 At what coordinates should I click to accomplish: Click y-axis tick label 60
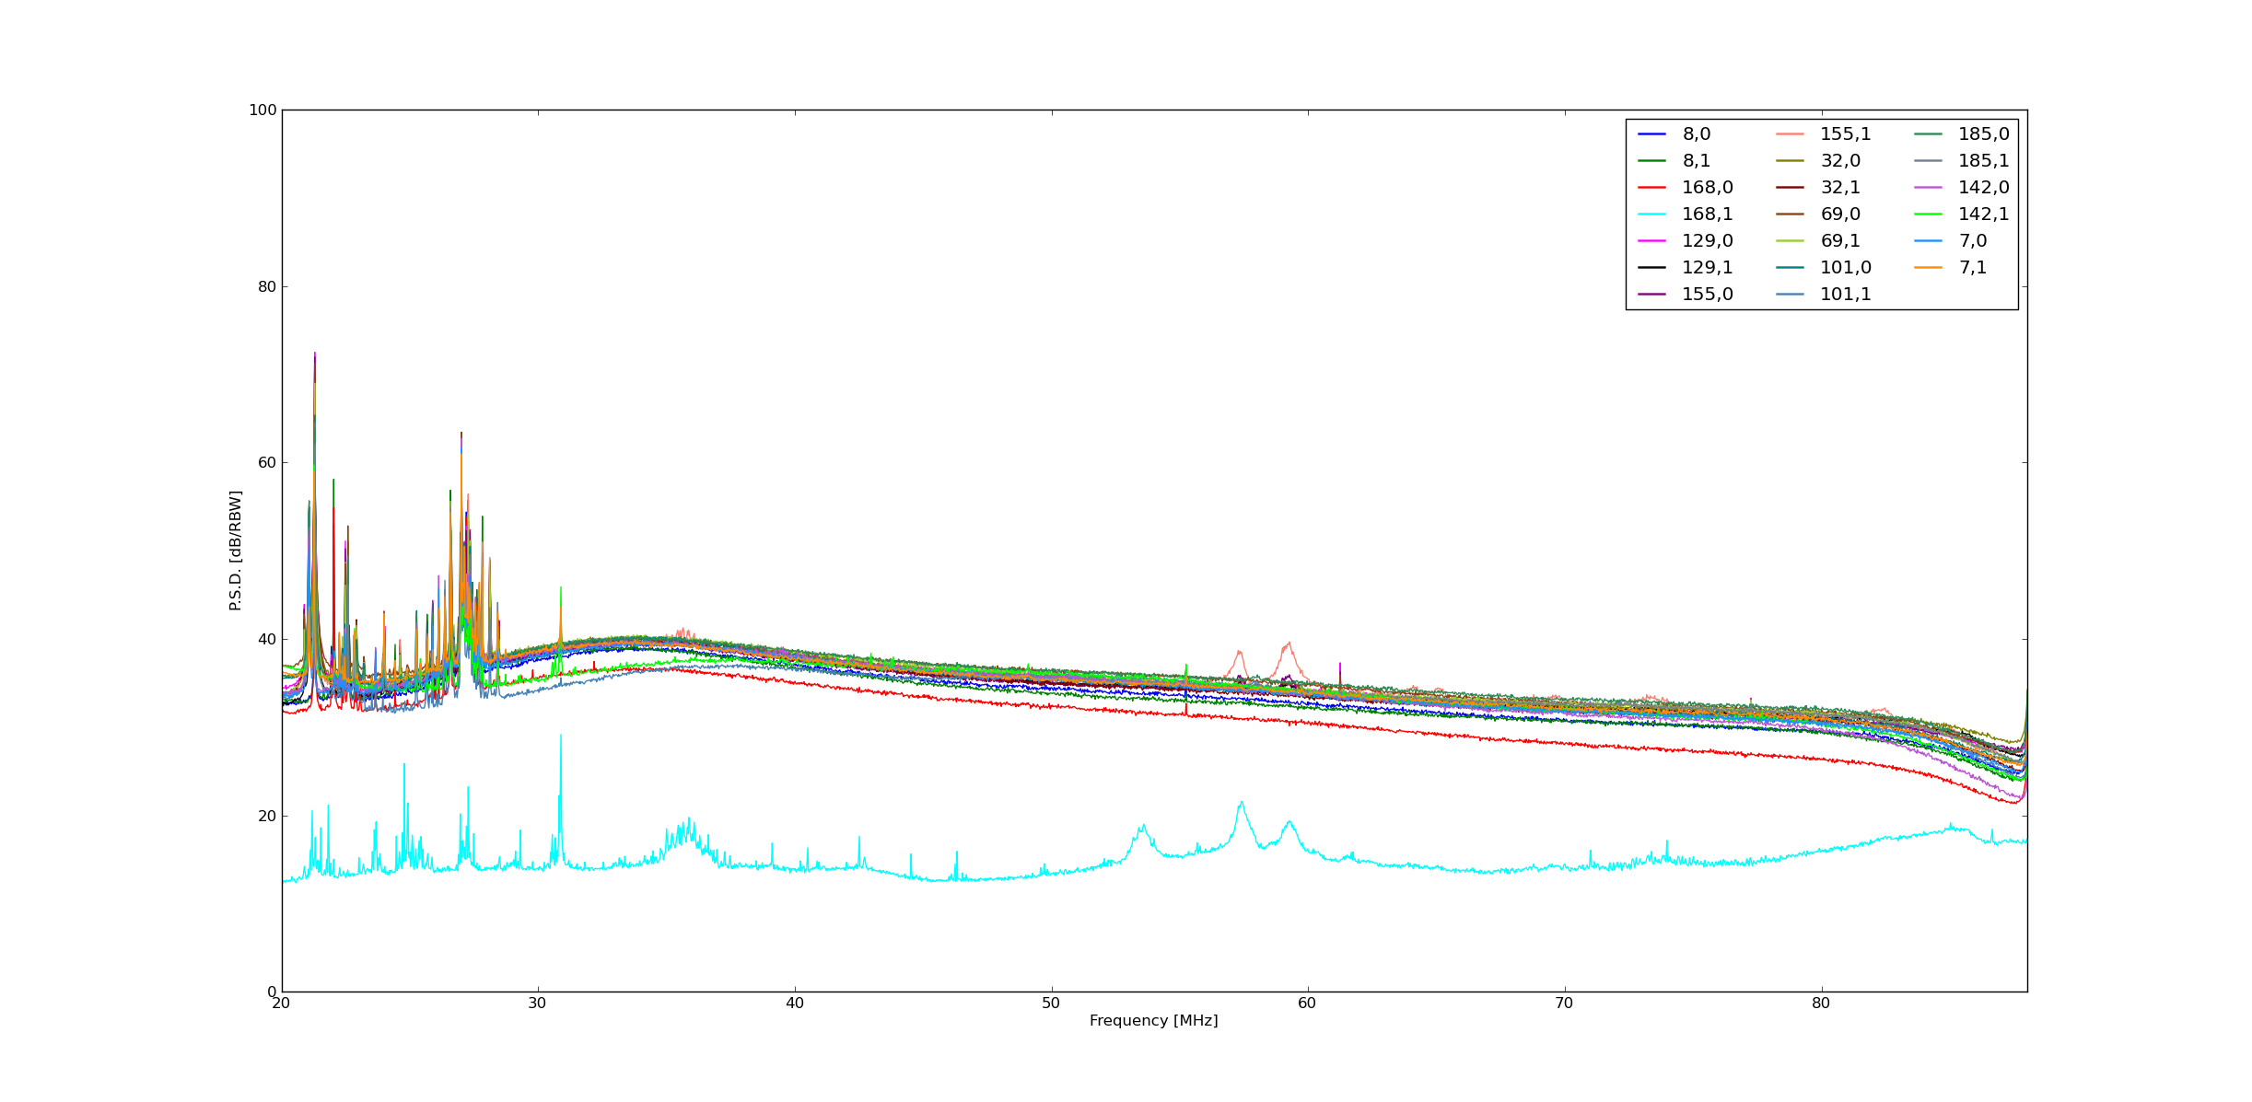266,463
